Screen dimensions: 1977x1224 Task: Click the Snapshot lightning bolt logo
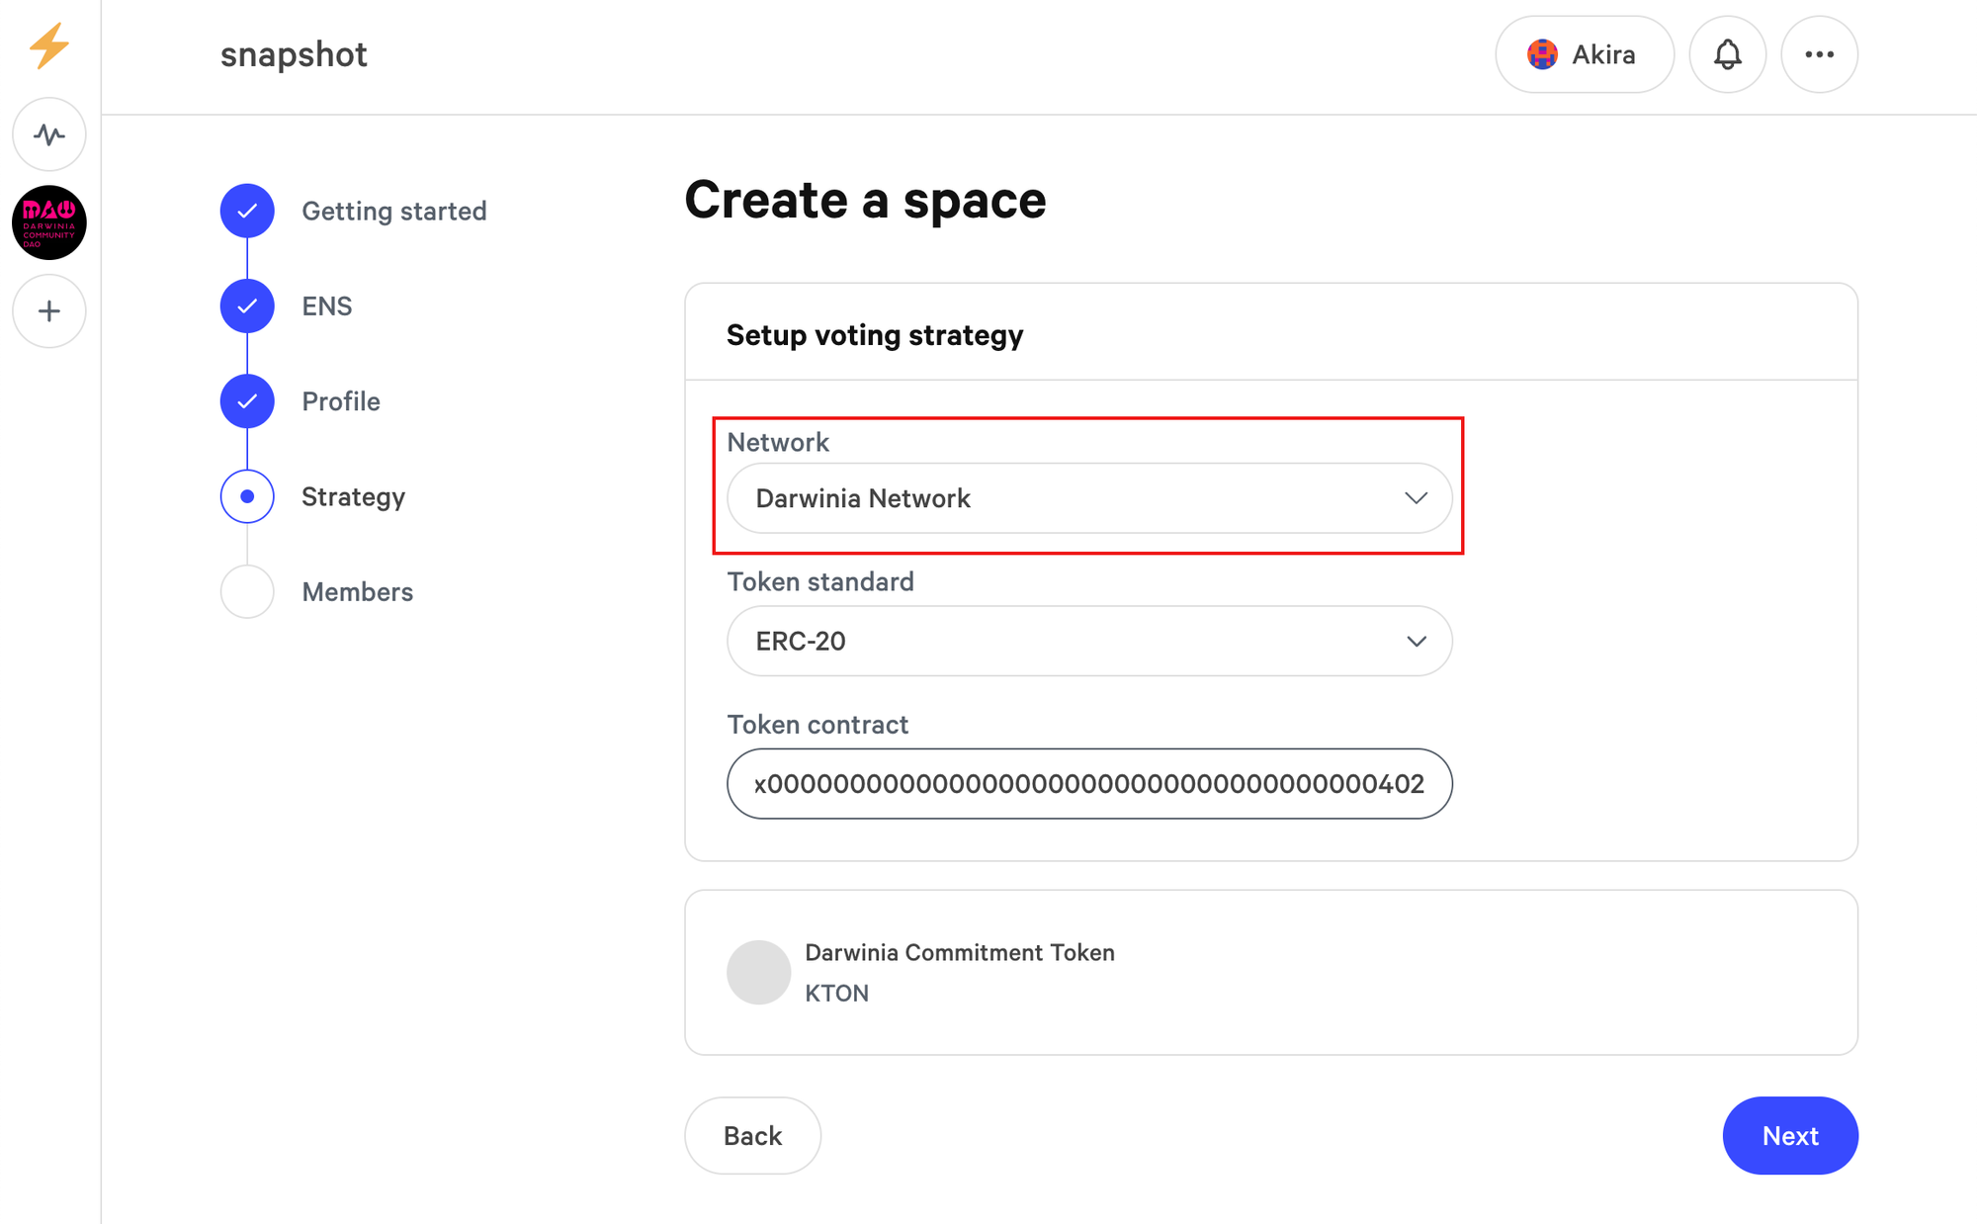click(x=48, y=45)
